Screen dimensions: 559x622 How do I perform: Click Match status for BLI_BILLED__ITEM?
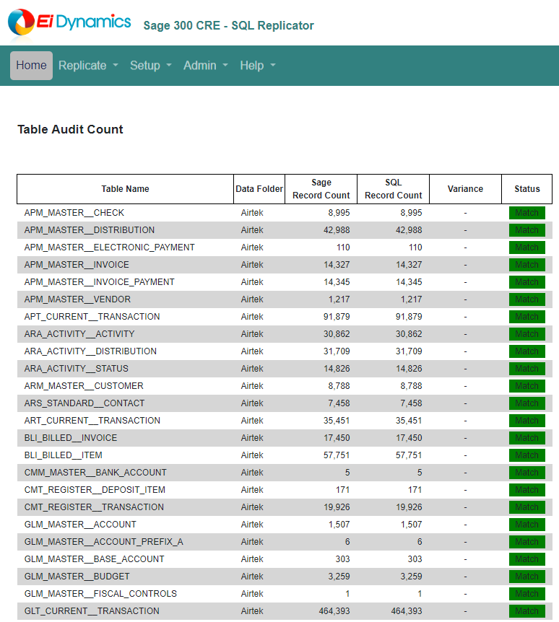[526, 455]
